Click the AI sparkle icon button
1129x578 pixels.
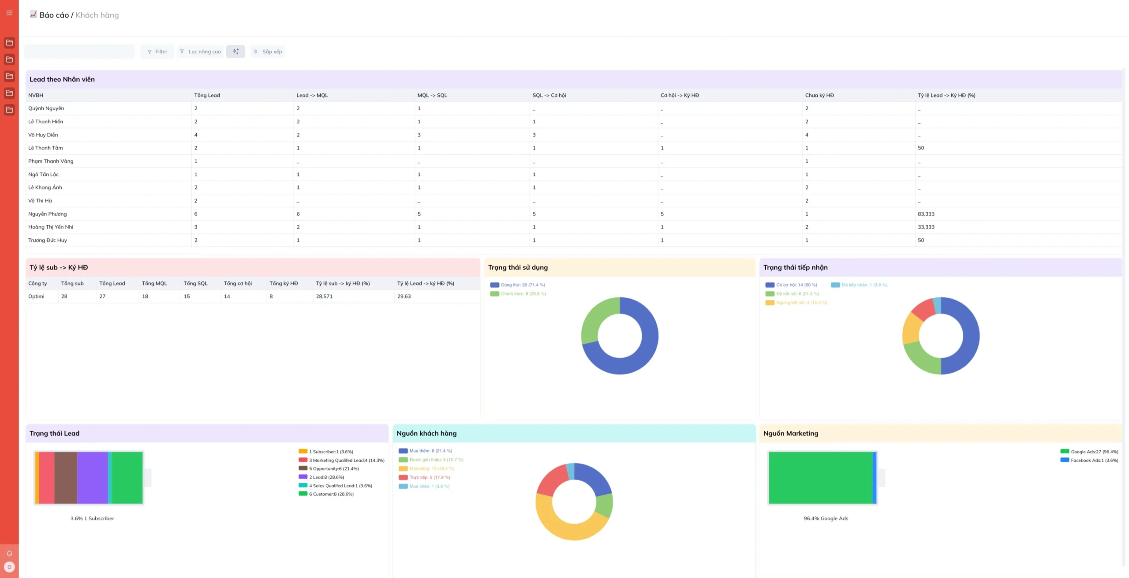tap(236, 52)
